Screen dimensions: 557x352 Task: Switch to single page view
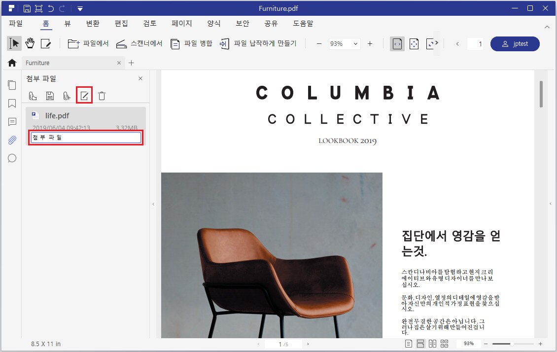point(409,344)
